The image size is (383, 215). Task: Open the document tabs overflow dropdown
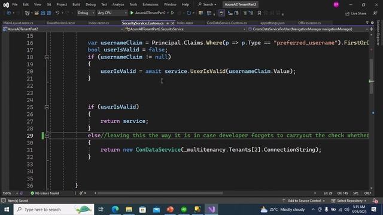[x=367, y=23]
